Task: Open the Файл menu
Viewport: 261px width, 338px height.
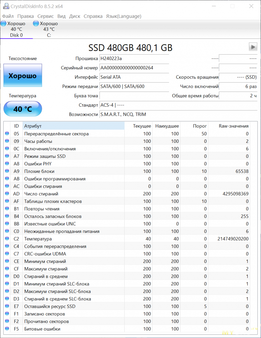Action: point(8,16)
